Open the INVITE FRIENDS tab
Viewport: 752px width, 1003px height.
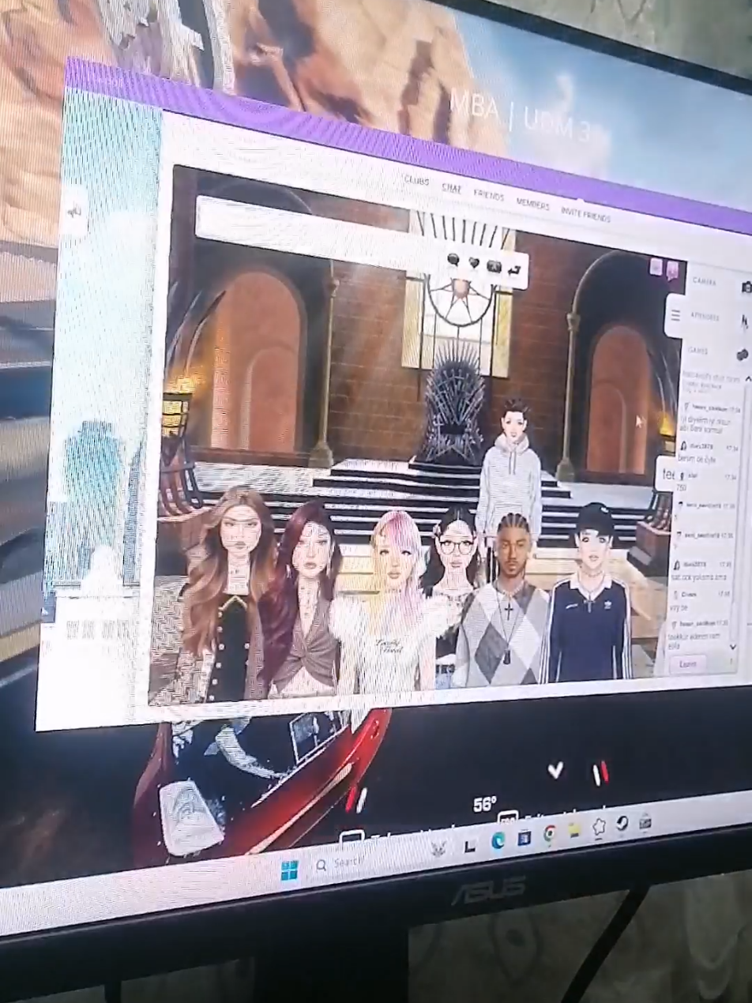(585, 214)
